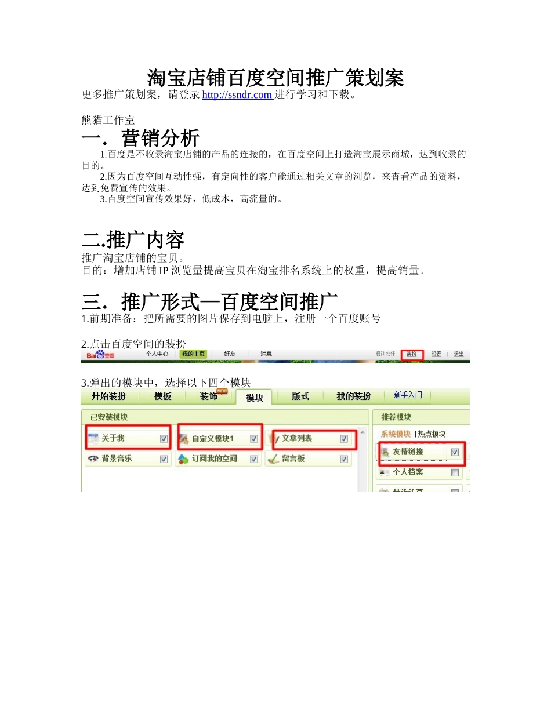This screenshot has height=713, width=551.
Task: Switch to the 模板 tab
Action: 163,396
